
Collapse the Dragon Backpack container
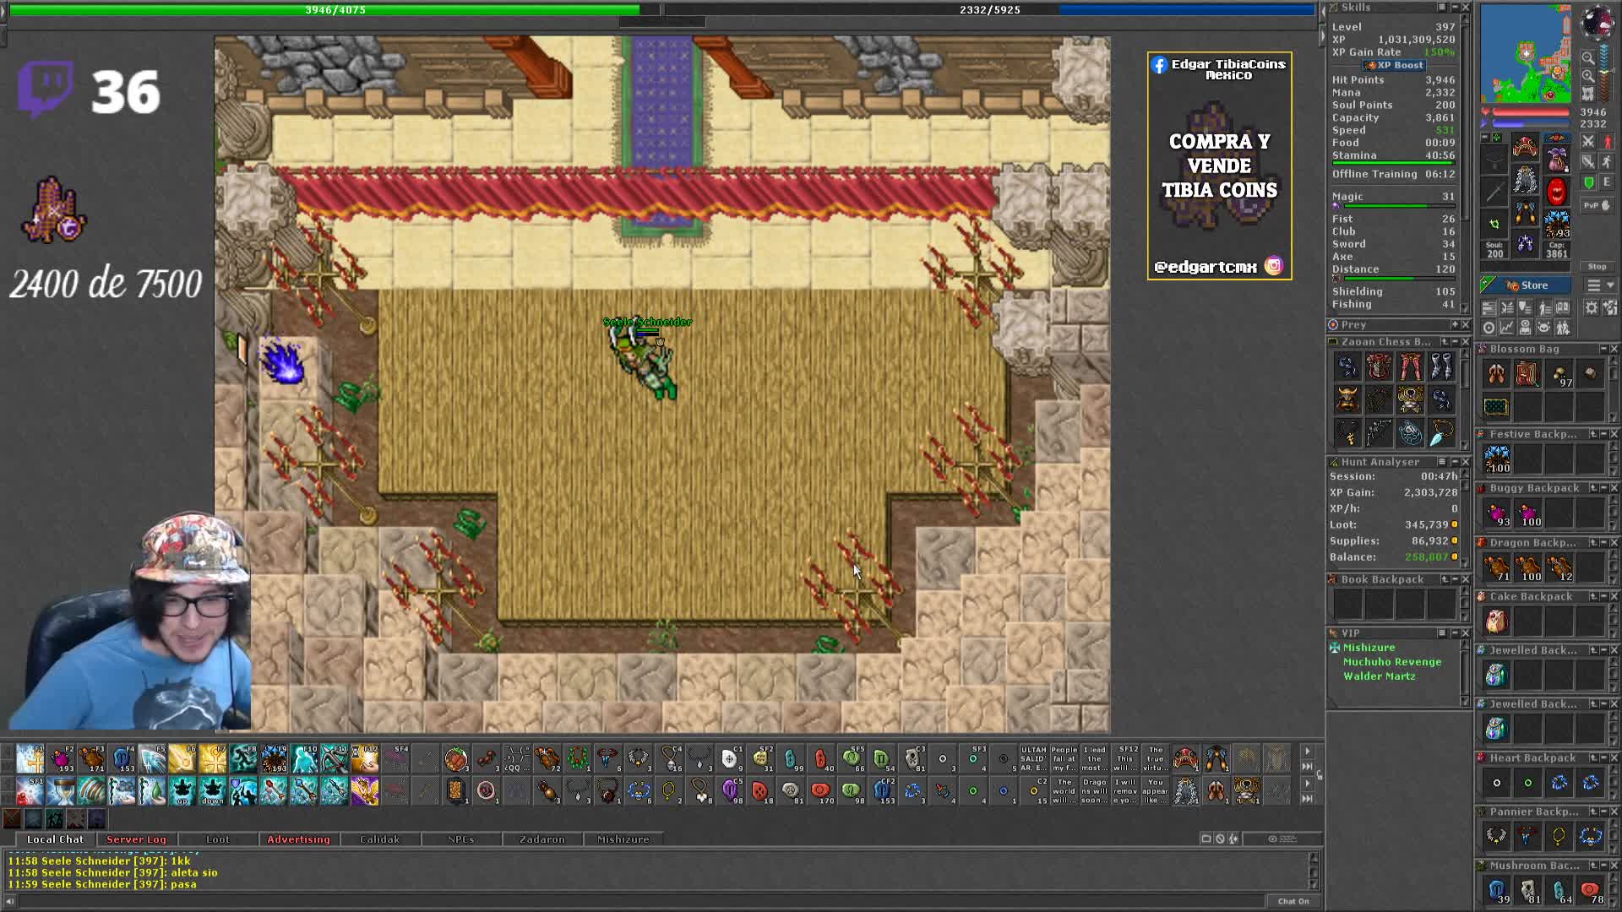click(1603, 542)
